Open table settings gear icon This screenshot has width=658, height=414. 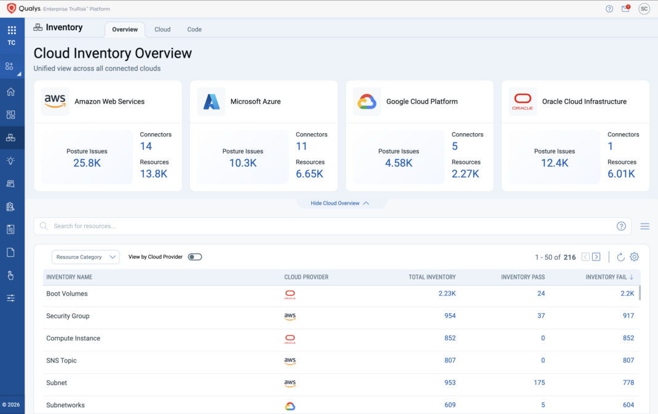click(x=635, y=257)
